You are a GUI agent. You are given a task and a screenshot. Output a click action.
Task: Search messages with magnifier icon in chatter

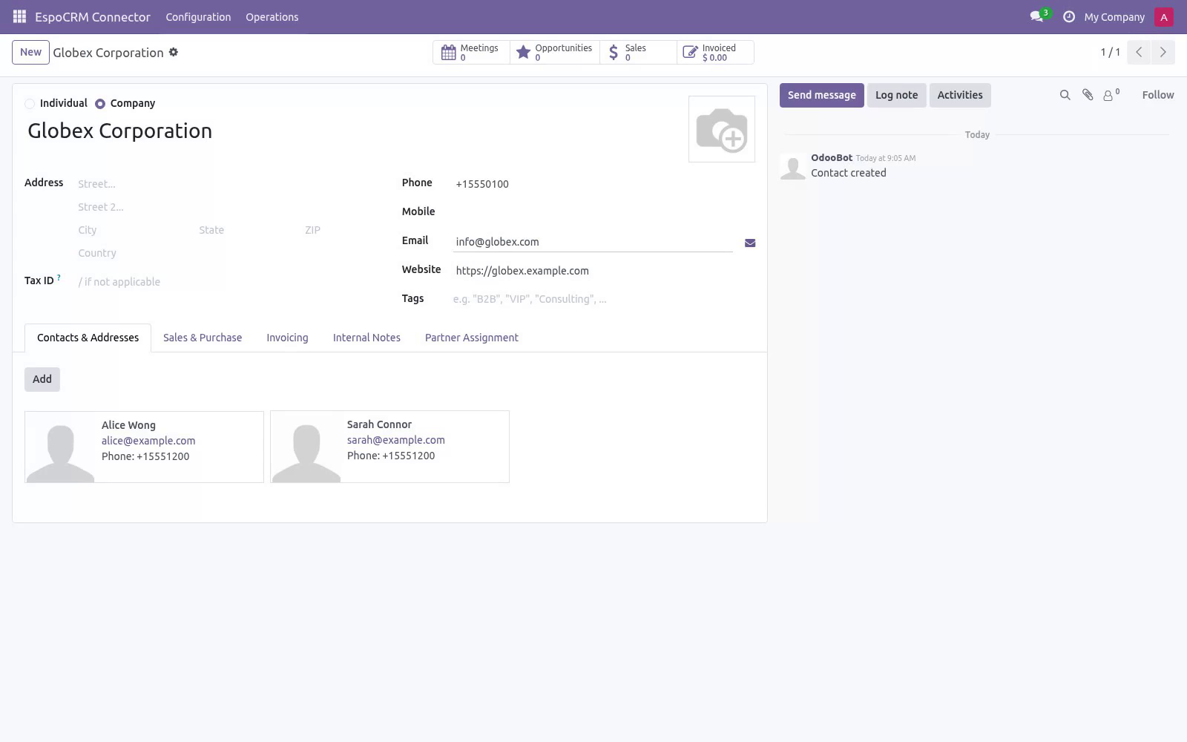point(1065,95)
